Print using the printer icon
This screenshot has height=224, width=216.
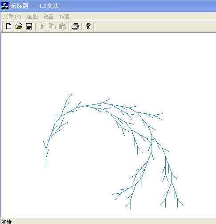click(75, 26)
